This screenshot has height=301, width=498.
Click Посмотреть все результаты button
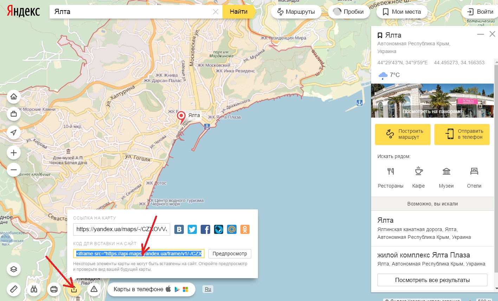coord(432,280)
